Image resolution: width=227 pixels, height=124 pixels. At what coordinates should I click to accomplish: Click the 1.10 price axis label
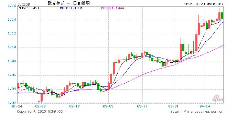coord(12,47)
